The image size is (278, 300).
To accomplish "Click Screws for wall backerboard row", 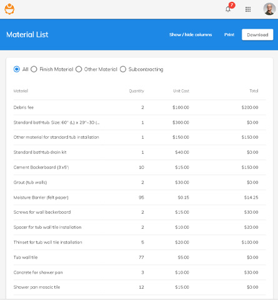I will [139, 212].
